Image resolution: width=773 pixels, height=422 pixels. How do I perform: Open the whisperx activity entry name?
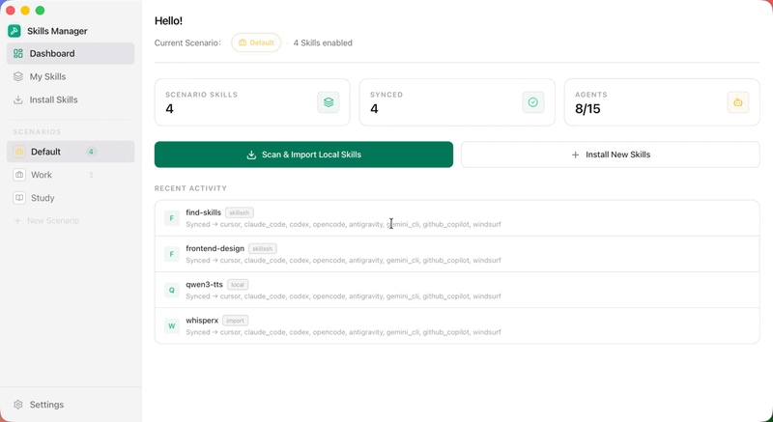tap(202, 321)
